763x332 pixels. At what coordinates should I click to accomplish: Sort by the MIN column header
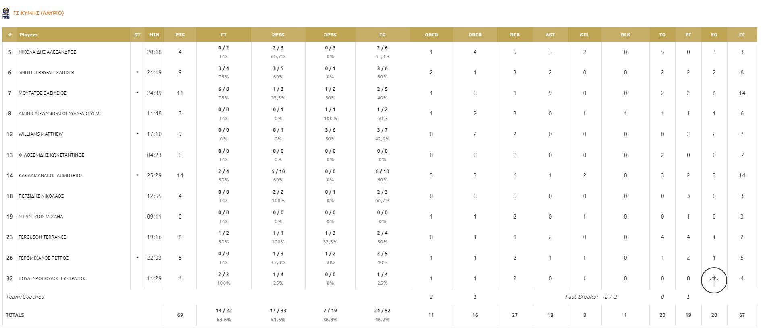(x=154, y=35)
